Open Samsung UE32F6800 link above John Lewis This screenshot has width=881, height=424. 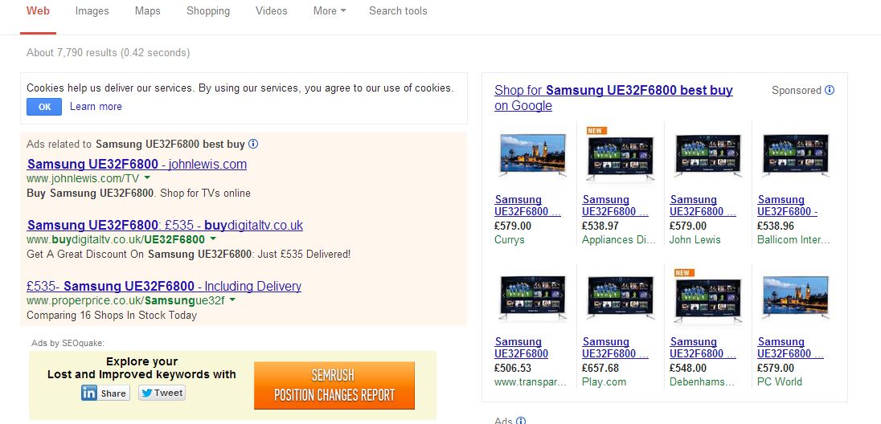703,206
